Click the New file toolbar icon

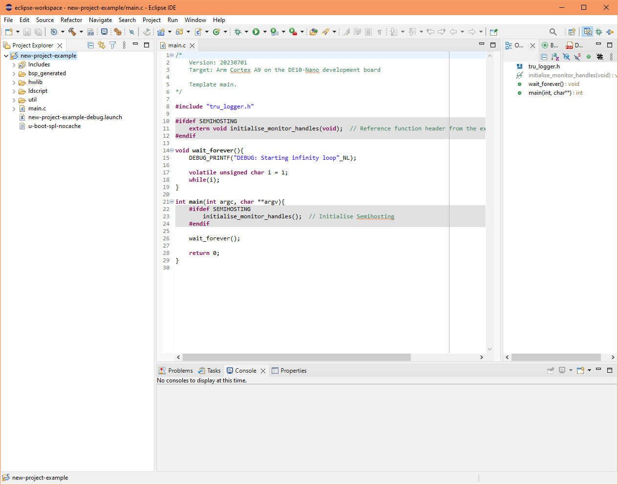pyautogui.click(x=9, y=32)
